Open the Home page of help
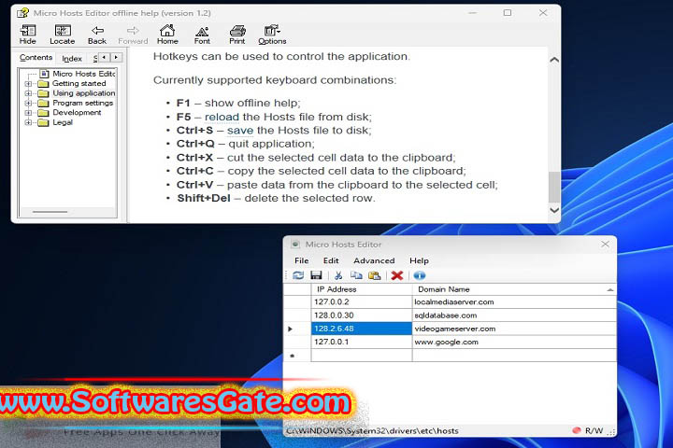 pyautogui.click(x=167, y=35)
